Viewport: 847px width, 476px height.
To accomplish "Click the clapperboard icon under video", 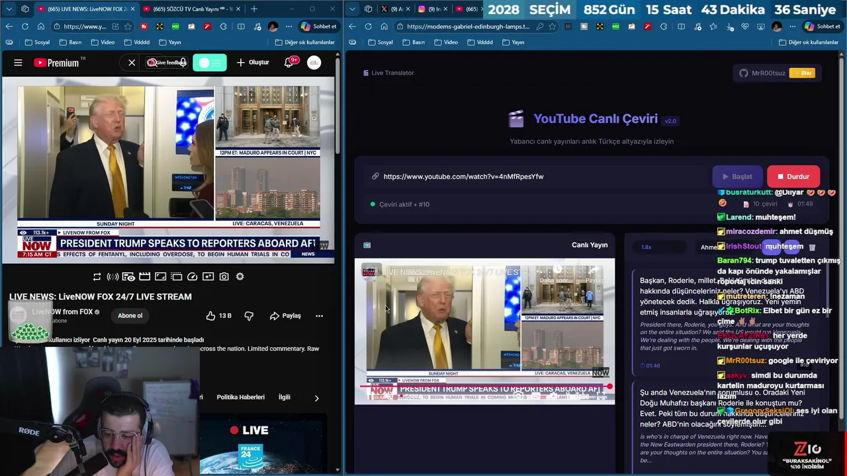I will click(144, 276).
